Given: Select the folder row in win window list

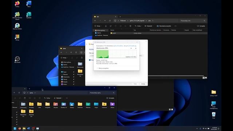Looking at the screenshot, I should click(159, 33).
